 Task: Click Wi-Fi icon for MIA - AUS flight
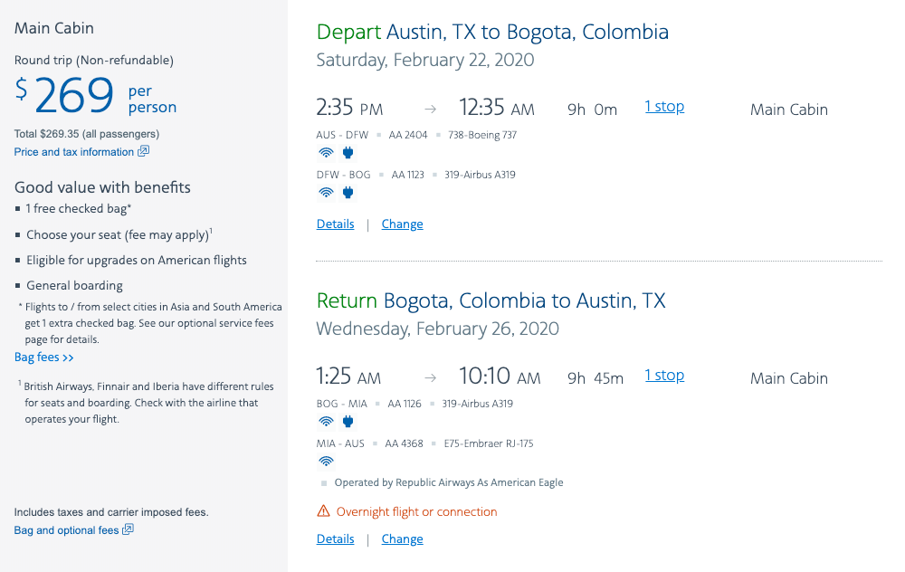tap(326, 462)
